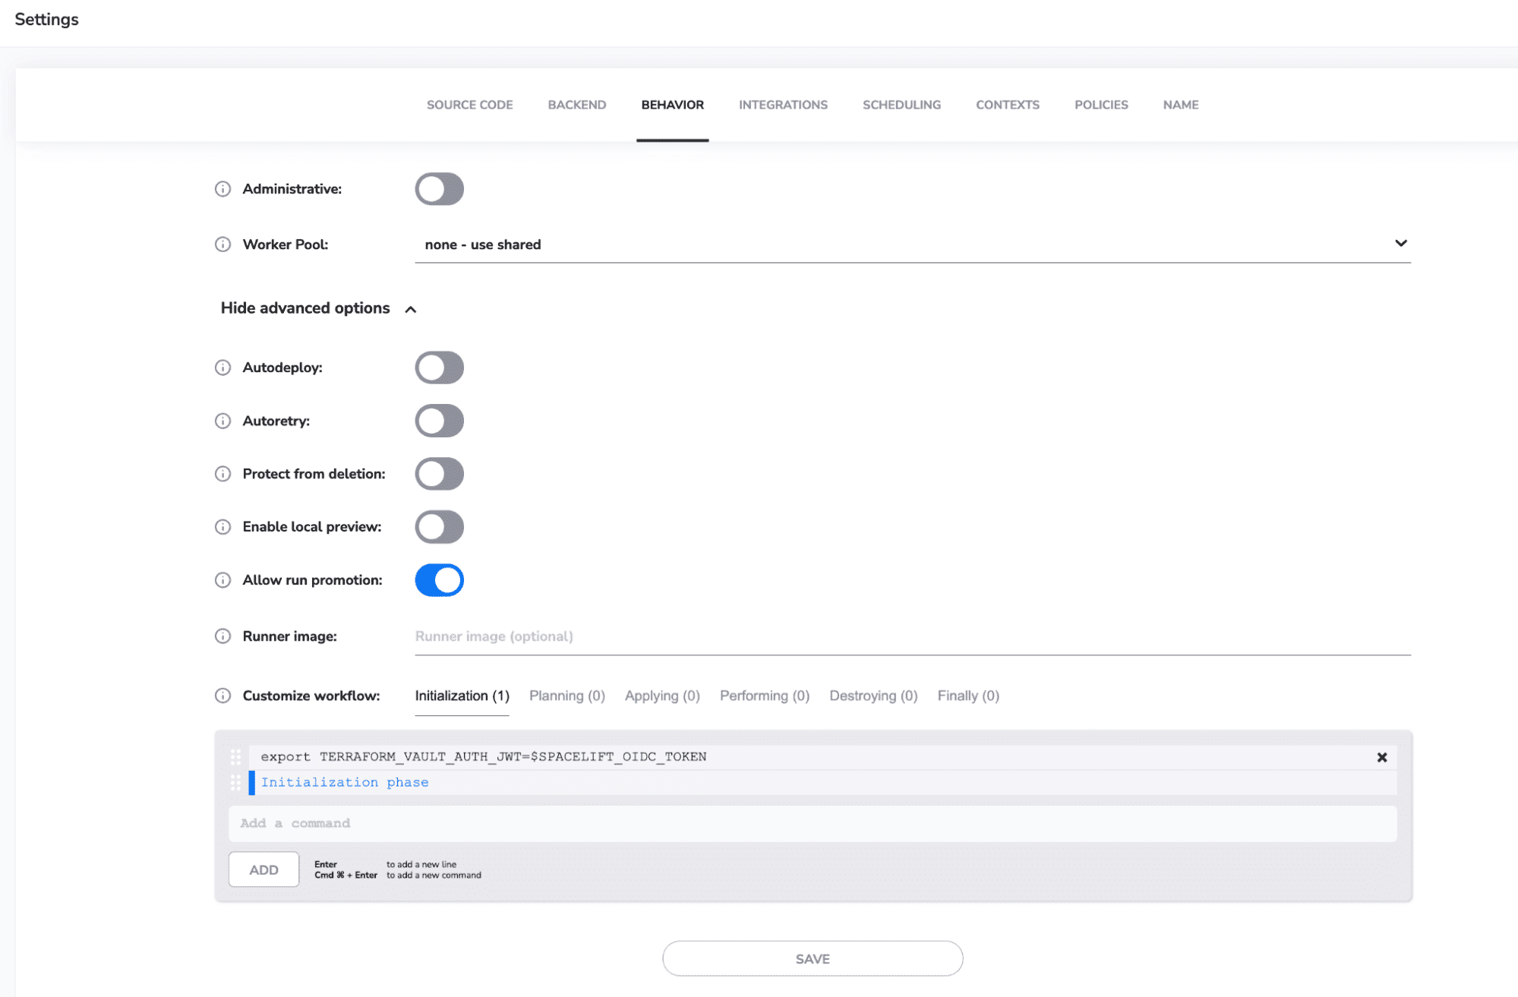Open the Backend tab
This screenshot has width=1518, height=997.
click(577, 105)
